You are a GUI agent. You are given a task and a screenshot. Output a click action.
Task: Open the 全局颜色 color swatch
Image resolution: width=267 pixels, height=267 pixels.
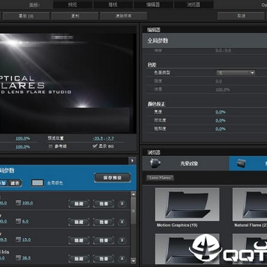click(38, 183)
